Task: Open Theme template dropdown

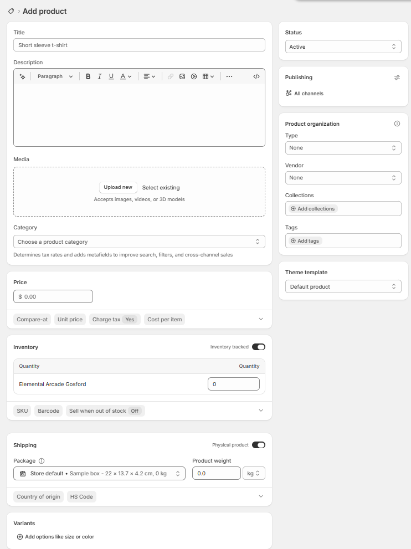Action: (343, 286)
